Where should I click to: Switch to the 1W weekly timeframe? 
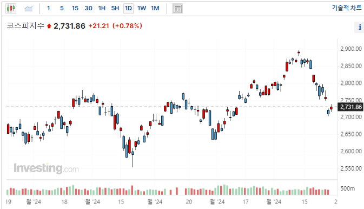click(142, 8)
